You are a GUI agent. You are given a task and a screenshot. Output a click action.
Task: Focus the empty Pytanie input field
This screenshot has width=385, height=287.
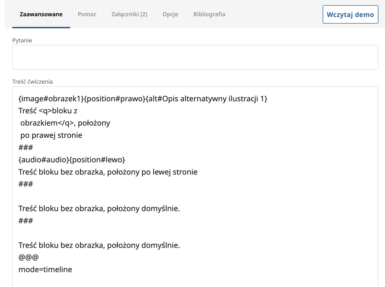click(x=195, y=57)
